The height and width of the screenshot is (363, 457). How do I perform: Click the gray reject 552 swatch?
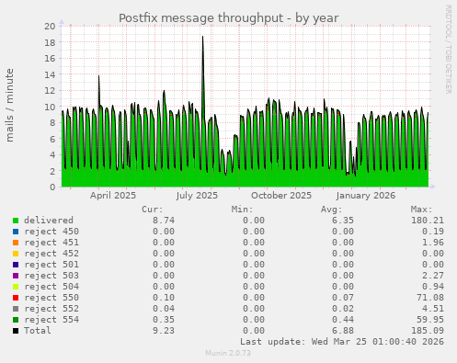point(16,309)
